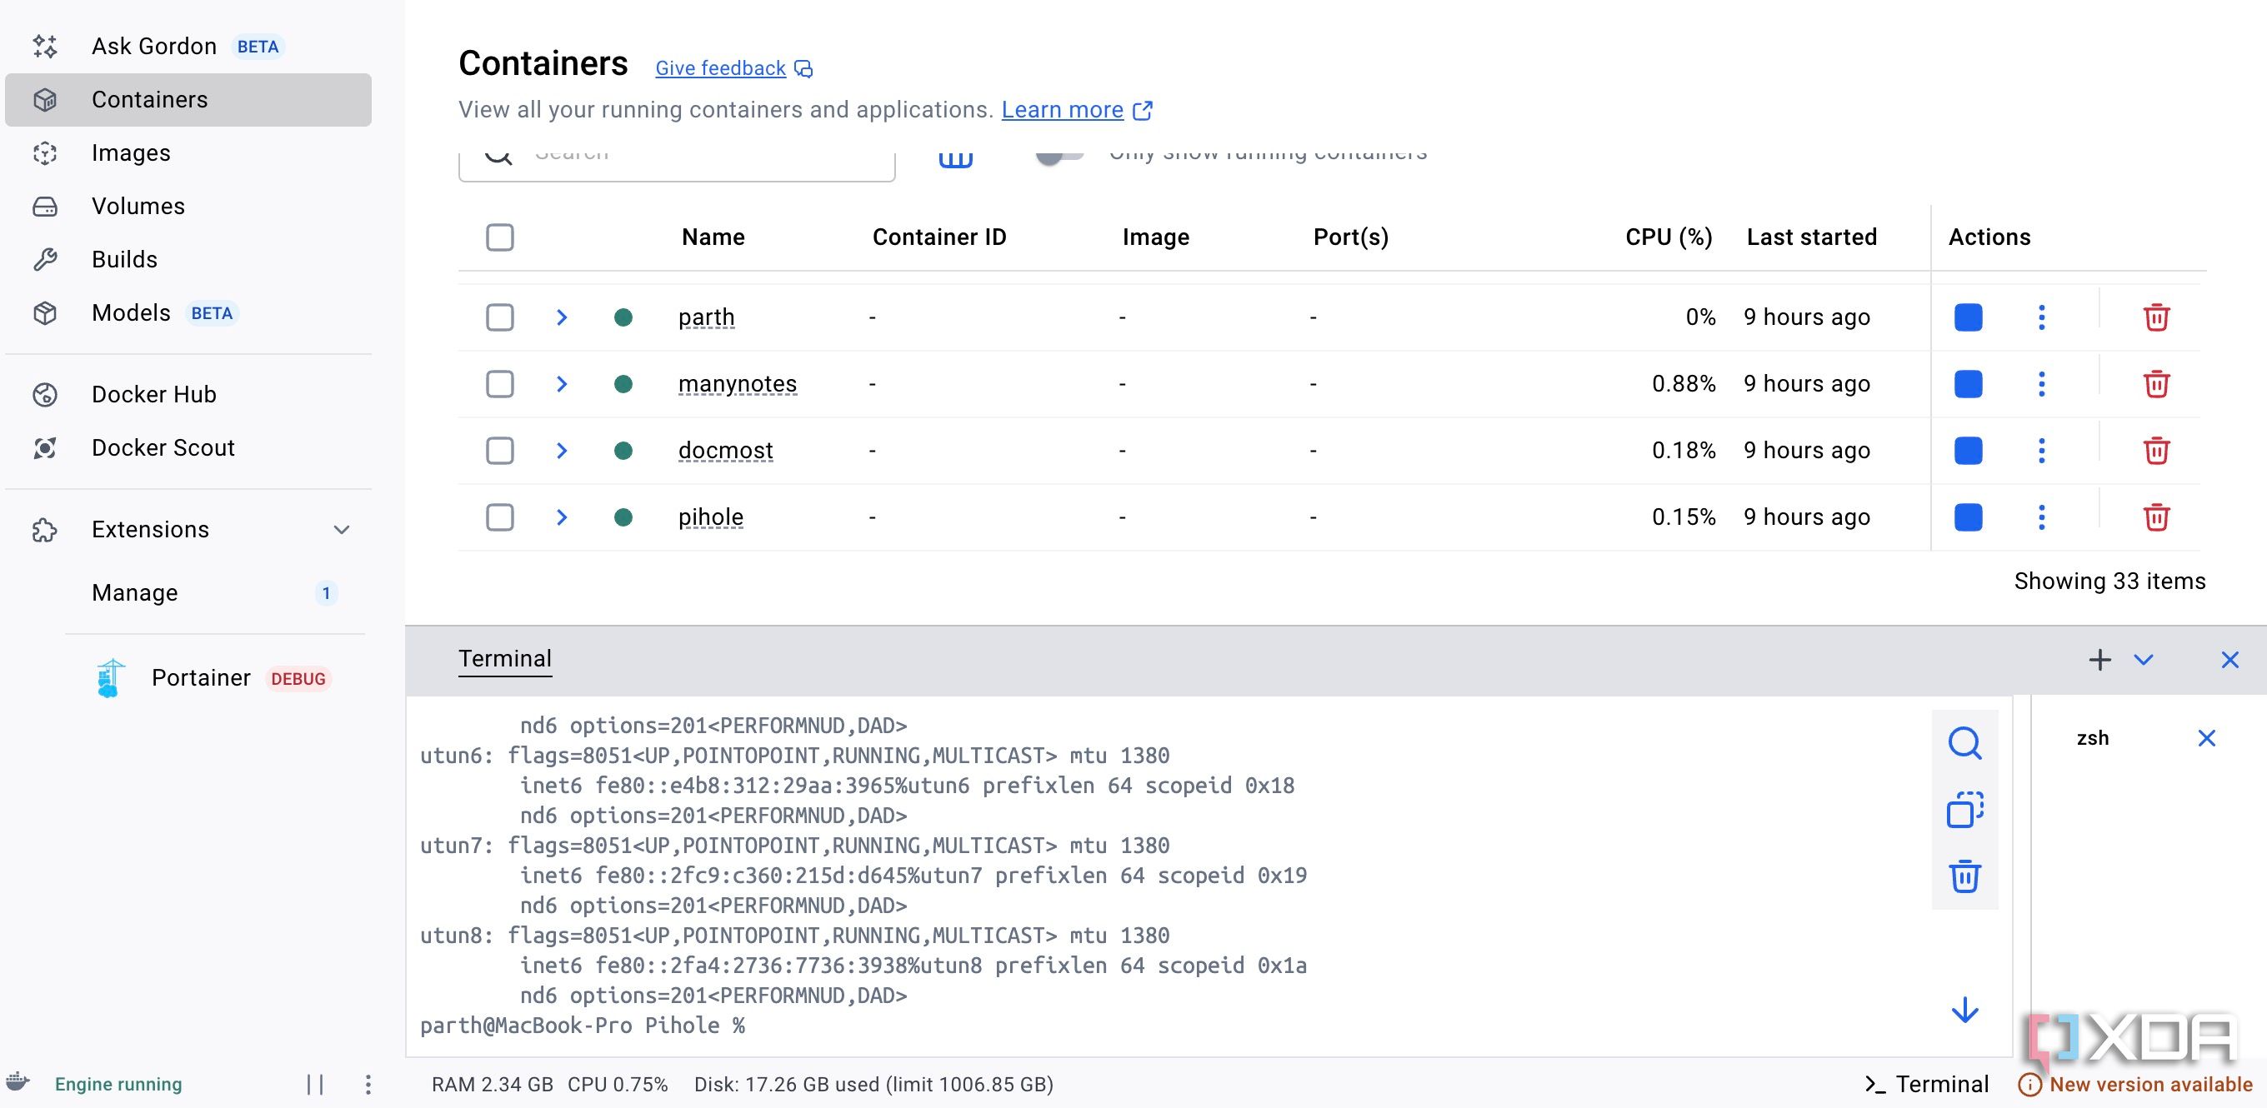
Task: Search within the terminal output
Action: 1964,743
